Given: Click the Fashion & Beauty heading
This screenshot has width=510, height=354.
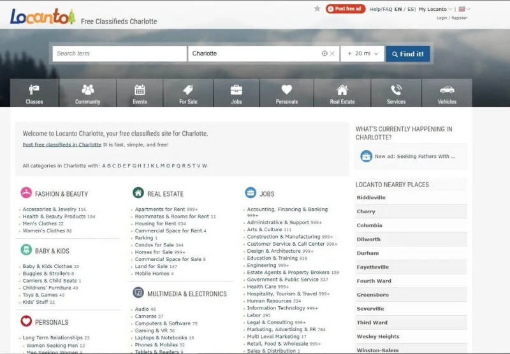Looking at the screenshot, I should click(x=61, y=194).
